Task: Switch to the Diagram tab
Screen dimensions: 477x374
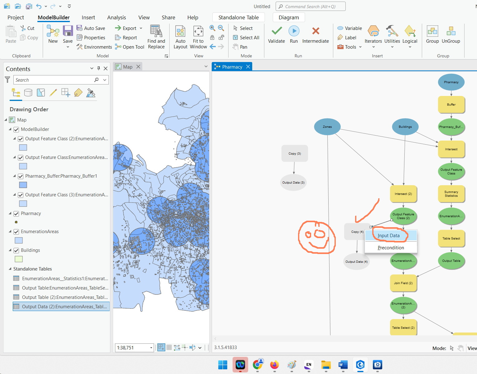Action: [x=288, y=17]
